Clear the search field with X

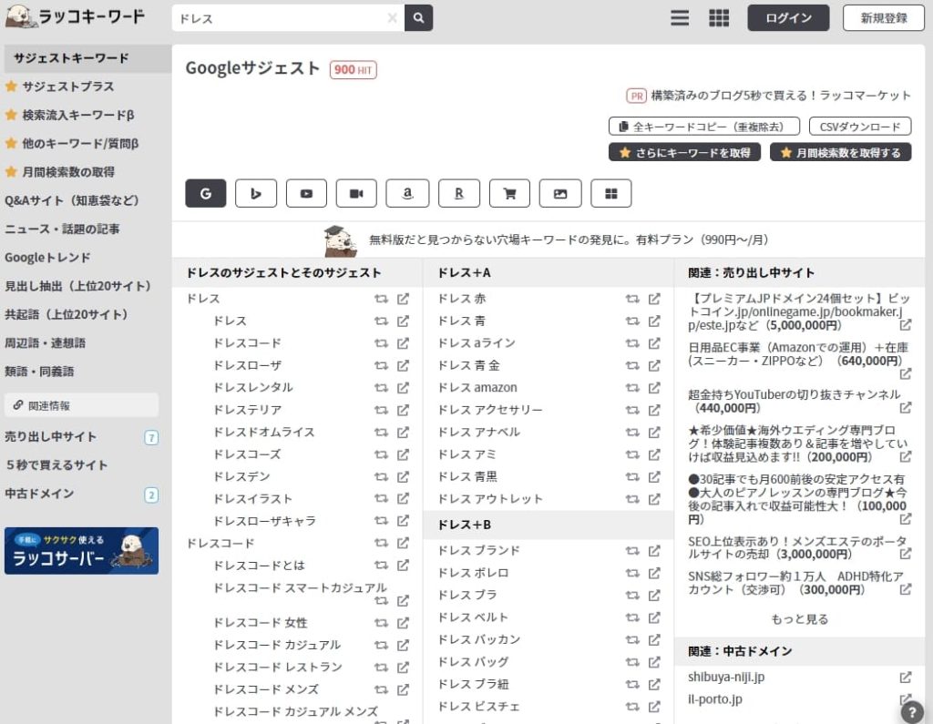click(393, 18)
